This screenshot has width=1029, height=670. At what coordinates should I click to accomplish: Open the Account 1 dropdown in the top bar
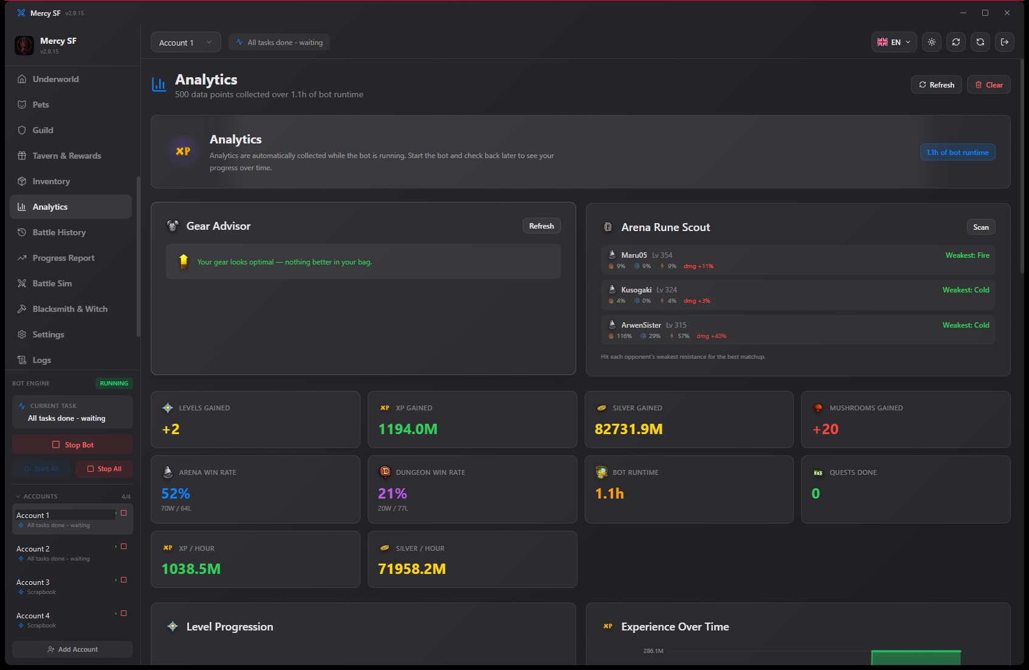(185, 43)
